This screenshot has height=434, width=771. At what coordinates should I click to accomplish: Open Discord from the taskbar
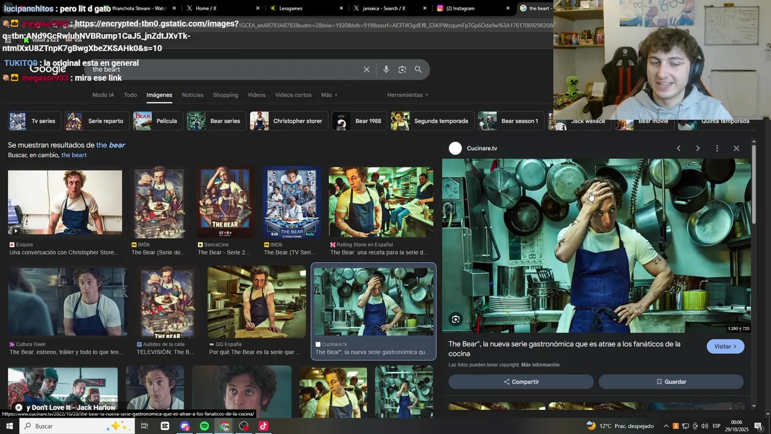point(185,426)
